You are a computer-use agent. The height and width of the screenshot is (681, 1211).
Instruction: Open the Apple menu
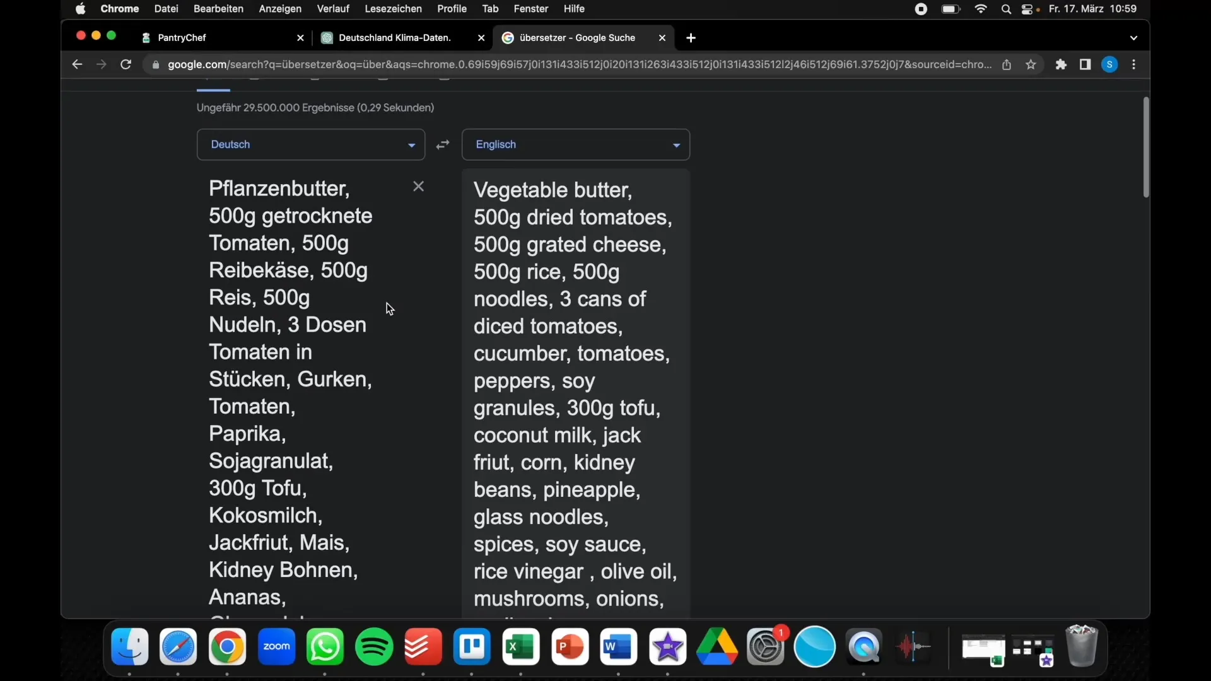[x=81, y=9]
